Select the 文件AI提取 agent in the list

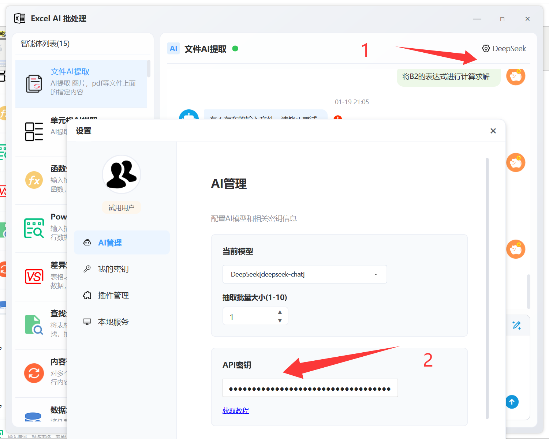click(x=81, y=84)
